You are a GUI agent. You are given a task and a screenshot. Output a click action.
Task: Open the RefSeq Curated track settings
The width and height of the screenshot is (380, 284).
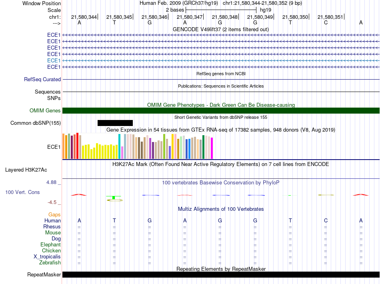tap(42, 80)
